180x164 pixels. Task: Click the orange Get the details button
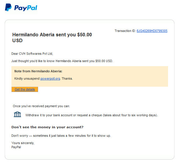25,89
